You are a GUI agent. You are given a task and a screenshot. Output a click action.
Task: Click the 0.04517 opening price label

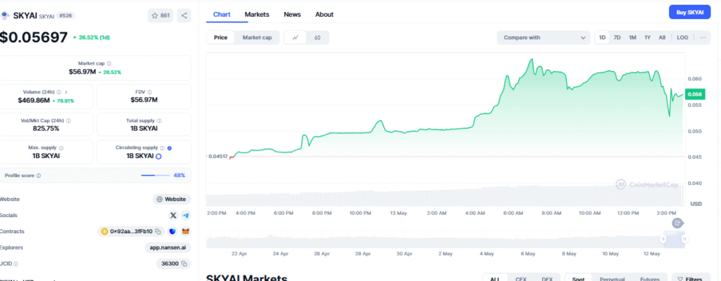(217, 156)
